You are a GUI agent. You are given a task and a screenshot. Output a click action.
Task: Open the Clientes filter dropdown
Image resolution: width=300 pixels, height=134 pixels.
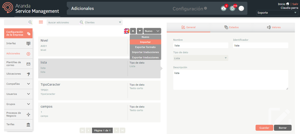coord(103,23)
